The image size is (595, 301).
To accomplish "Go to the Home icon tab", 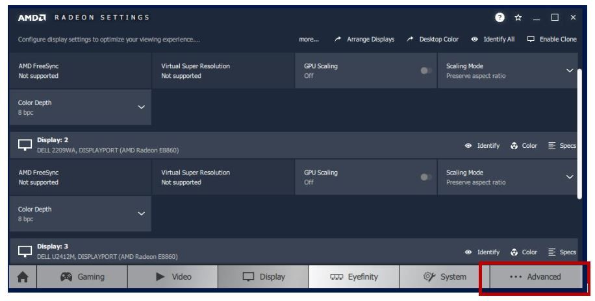I will coord(23,277).
